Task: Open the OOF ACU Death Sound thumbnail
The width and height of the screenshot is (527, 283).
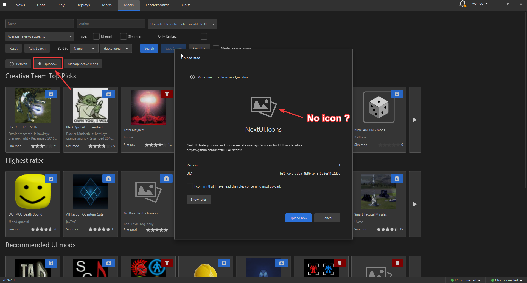Action: coord(33,192)
